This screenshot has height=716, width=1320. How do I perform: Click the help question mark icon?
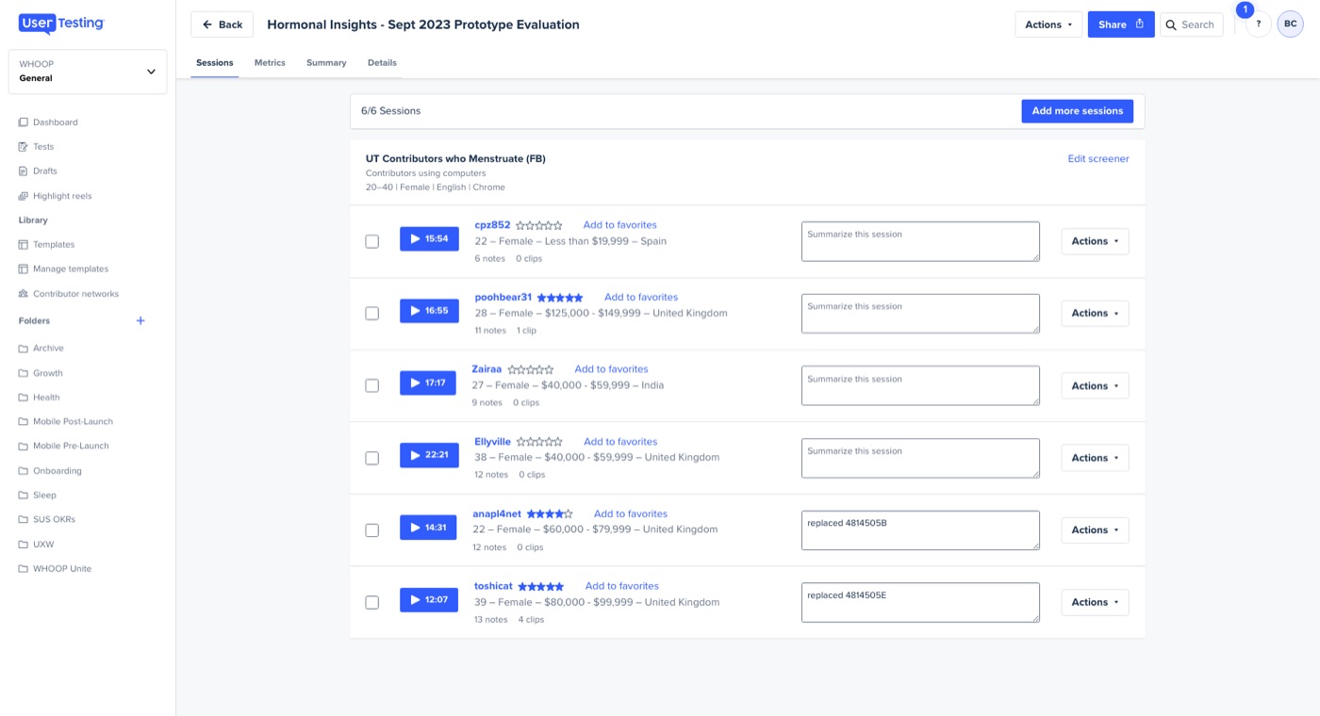(1258, 24)
